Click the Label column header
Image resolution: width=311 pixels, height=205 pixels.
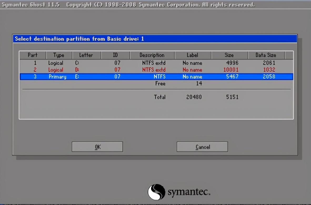tap(192, 55)
